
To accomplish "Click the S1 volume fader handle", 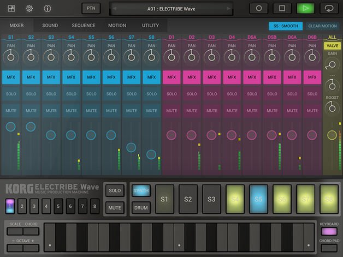I will click(10, 127).
